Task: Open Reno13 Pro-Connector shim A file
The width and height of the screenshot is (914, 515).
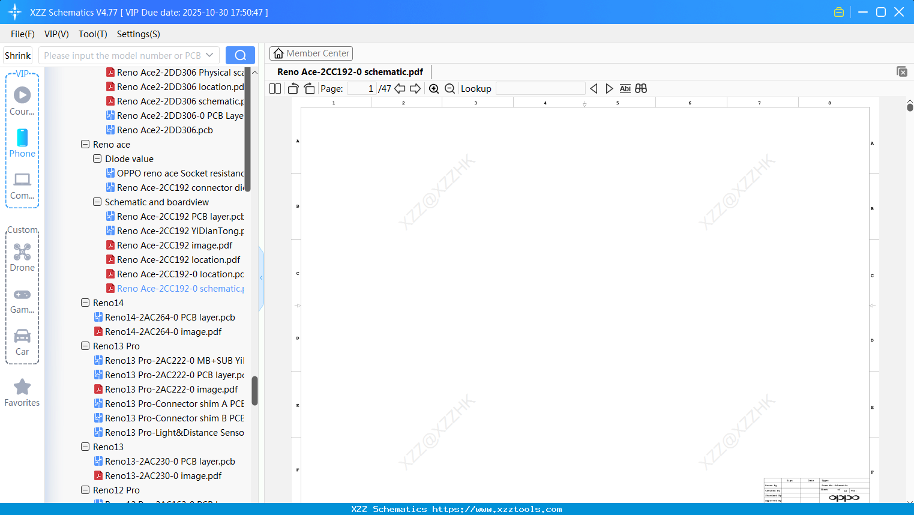Action: [x=169, y=404]
